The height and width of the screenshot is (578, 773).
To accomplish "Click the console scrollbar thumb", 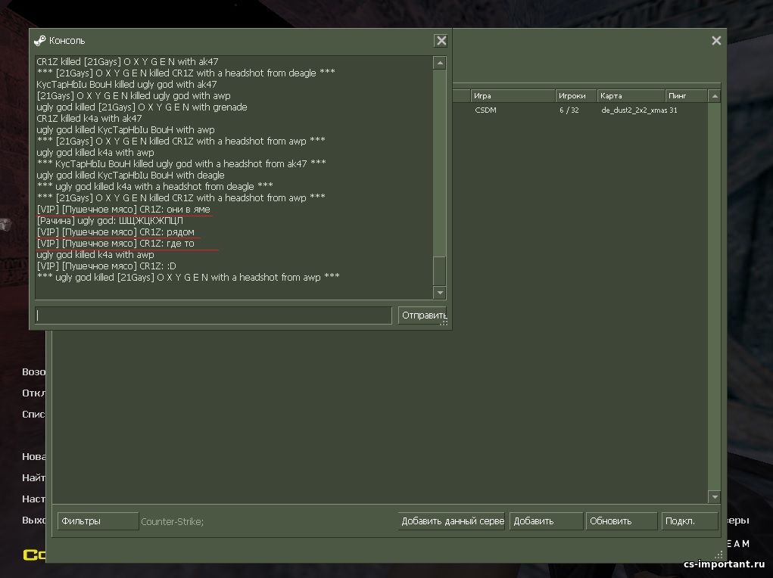I will tap(440, 271).
